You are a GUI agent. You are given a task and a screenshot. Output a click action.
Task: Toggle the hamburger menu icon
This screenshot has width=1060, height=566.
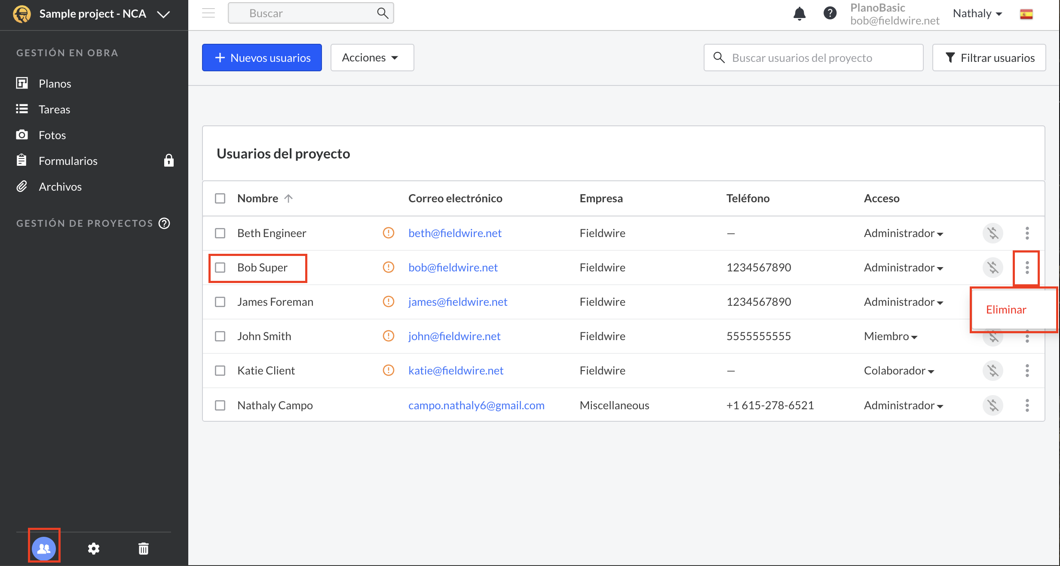208,13
